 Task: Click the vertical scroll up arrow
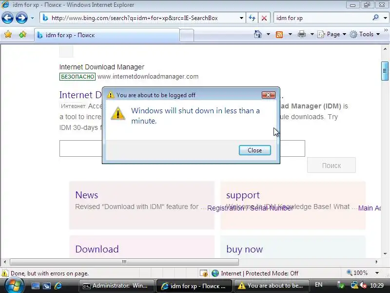point(385,49)
